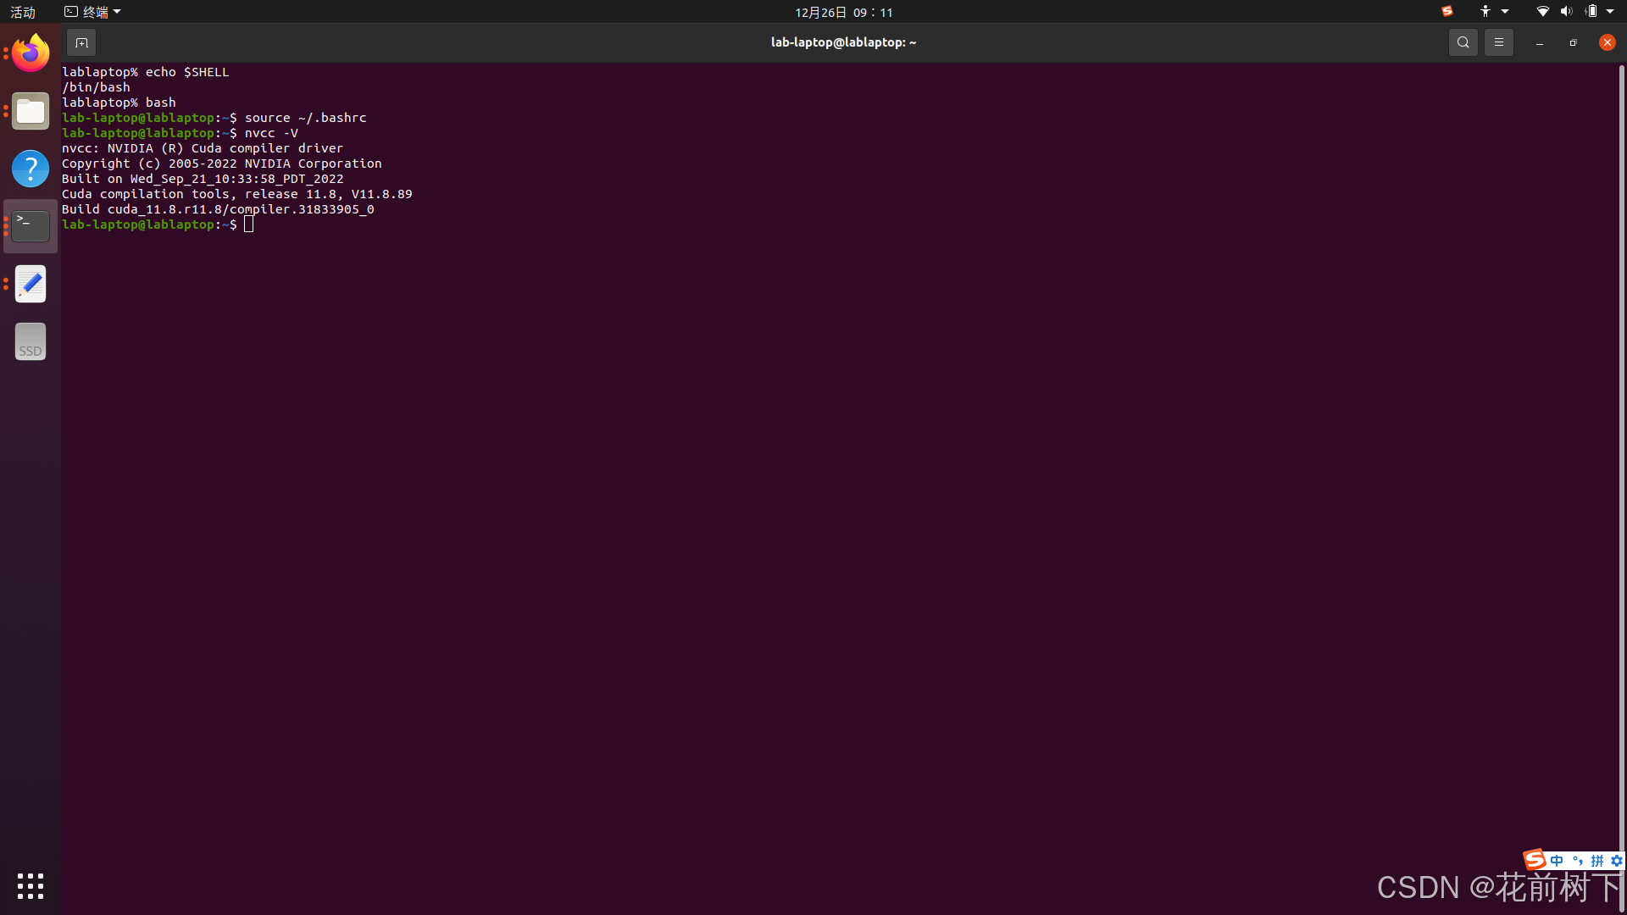This screenshot has height=915, width=1627.
Task: Open a new terminal tab
Action: tap(81, 42)
